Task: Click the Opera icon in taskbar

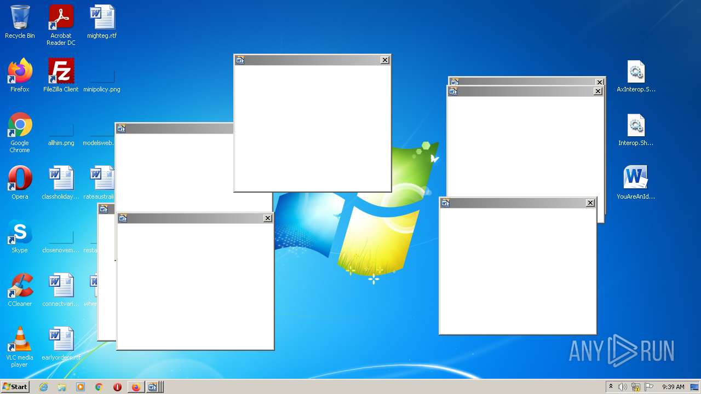Action: click(x=117, y=387)
